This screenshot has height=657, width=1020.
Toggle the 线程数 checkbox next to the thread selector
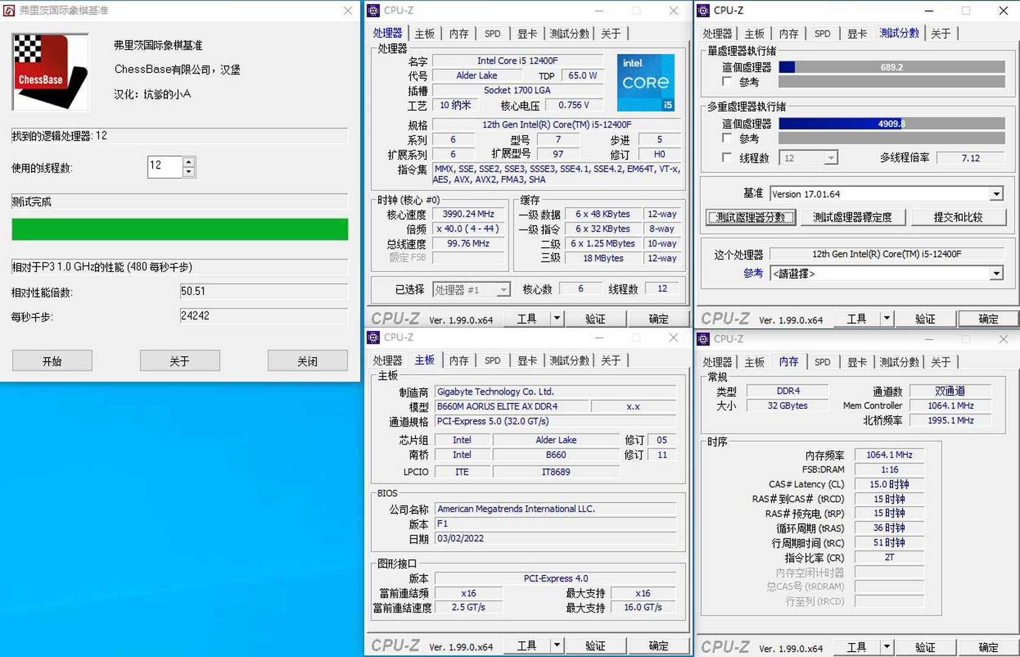click(727, 158)
